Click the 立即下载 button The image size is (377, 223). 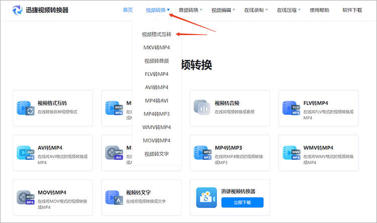(242, 202)
